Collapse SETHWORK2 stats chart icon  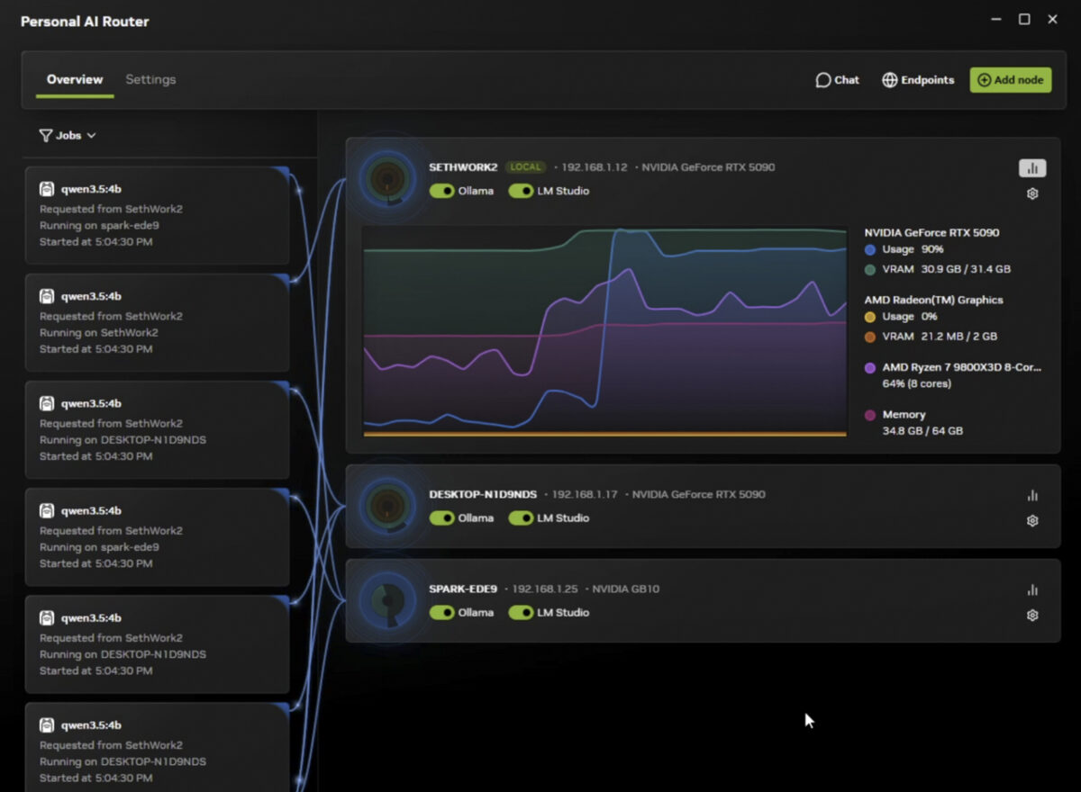pos(1032,168)
